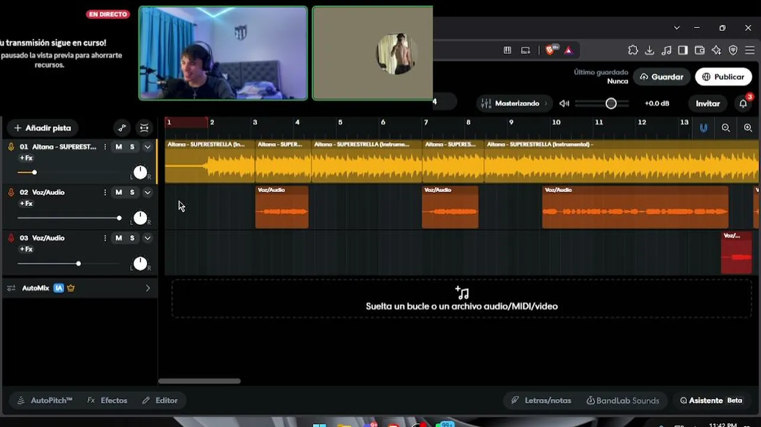Select the red Voz clip on track 03
761x427 pixels.
click(x=736, y=253)
